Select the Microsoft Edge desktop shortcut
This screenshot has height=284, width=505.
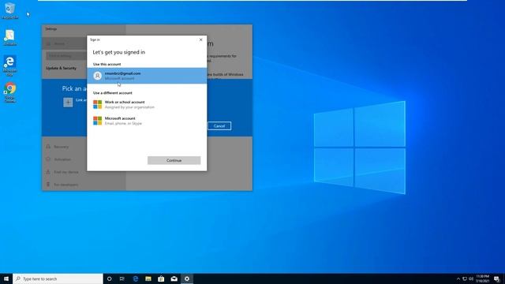(9, 66)
